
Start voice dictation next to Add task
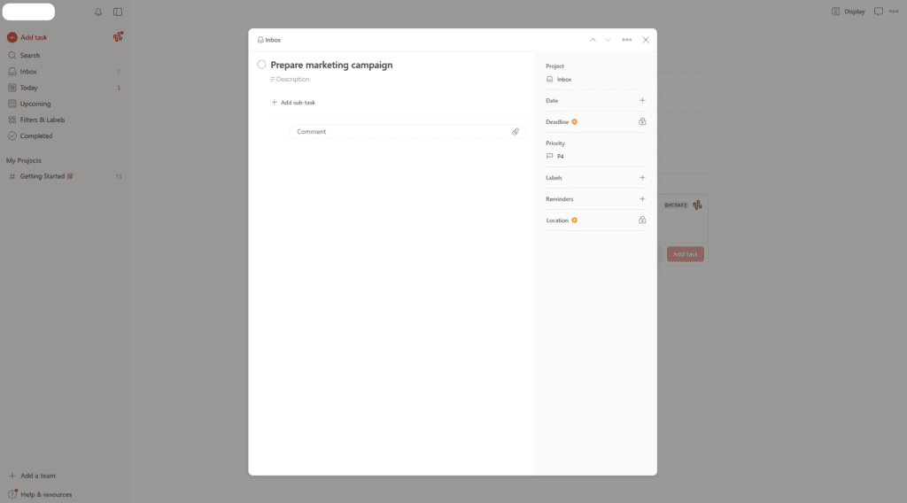click(x=118, y=37)
